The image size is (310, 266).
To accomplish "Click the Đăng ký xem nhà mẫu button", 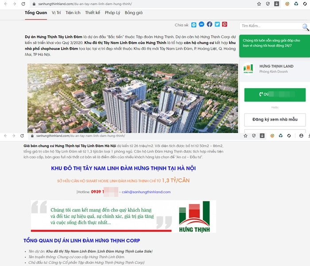I will tap(275, 120).
